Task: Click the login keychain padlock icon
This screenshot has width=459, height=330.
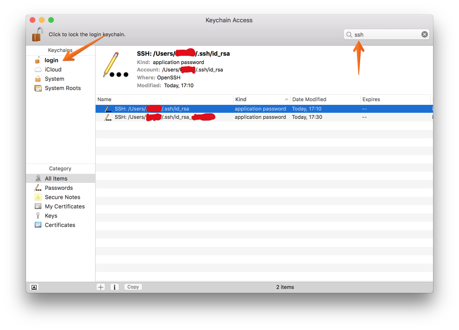Action: 38,60
